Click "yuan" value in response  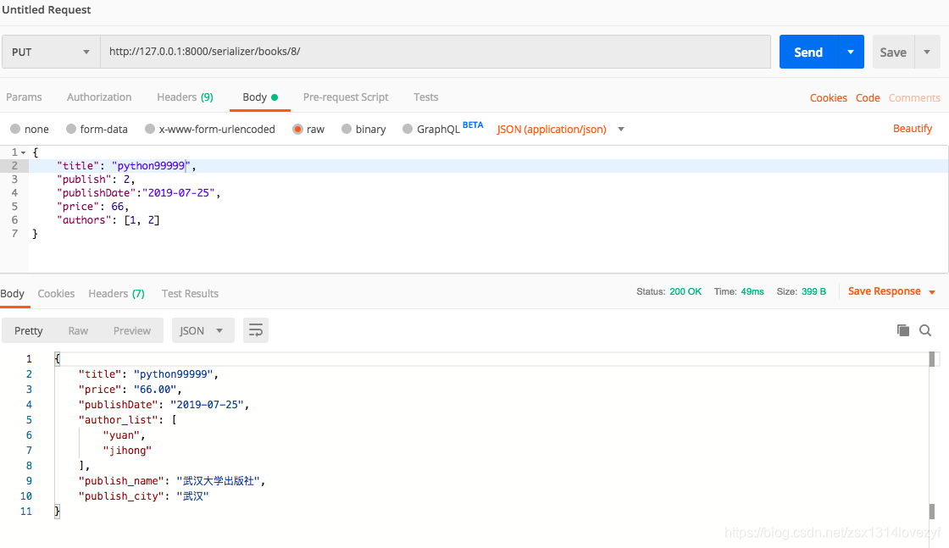pos(121,435)
